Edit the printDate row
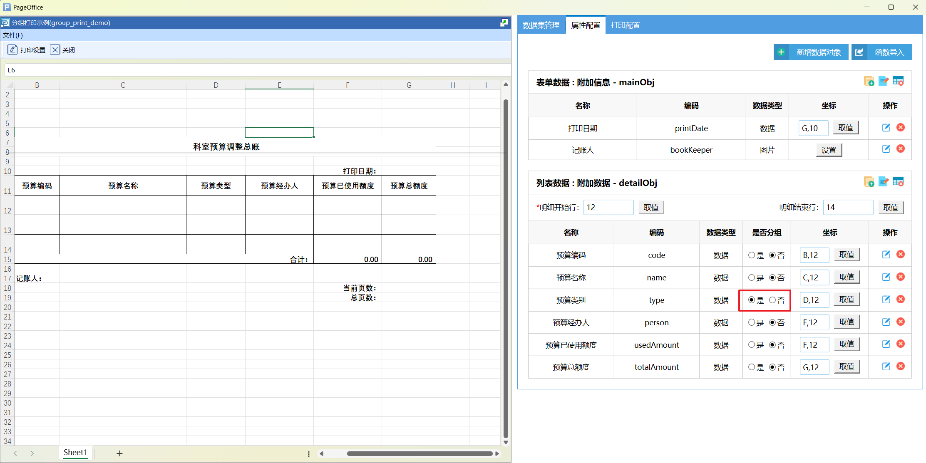This screenshot has width=926, height=463. click(x=886, y=128)
